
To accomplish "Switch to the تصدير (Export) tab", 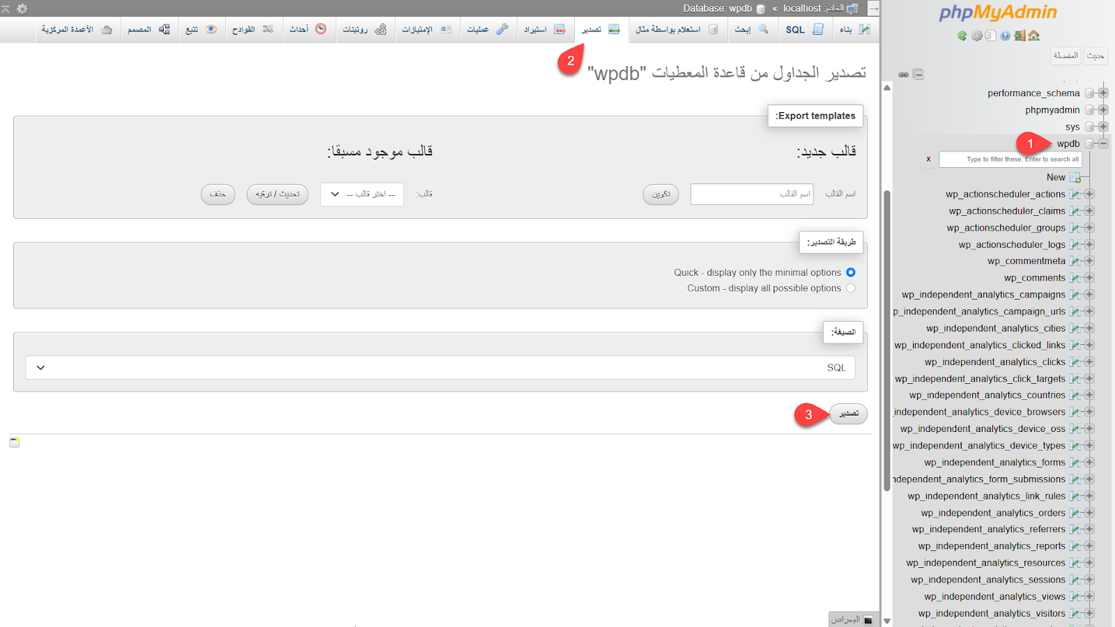I will [x=601, y=29].
